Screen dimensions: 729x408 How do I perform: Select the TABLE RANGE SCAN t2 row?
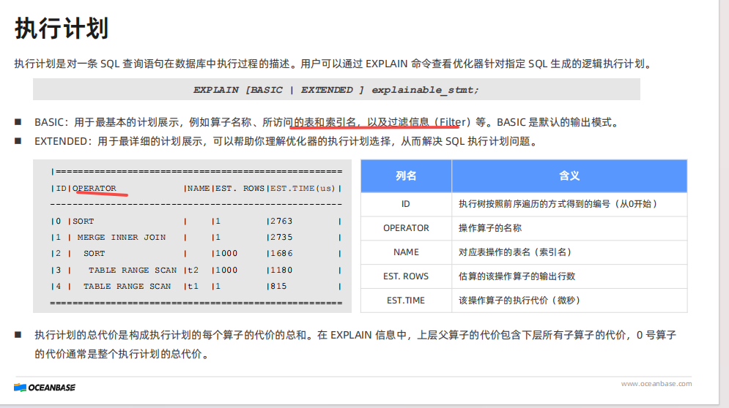[x=133, y=271]
